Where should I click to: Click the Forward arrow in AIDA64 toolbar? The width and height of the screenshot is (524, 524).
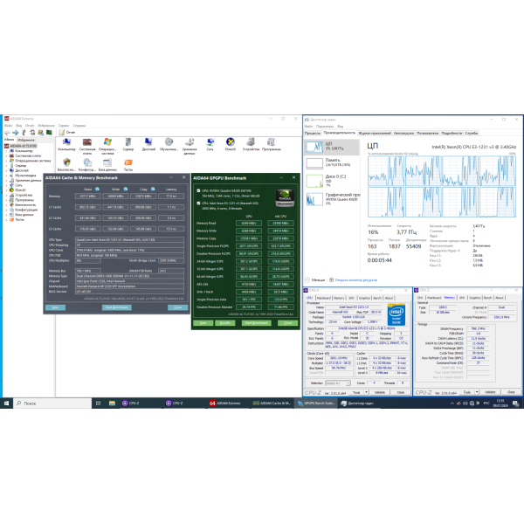(16, 133)
